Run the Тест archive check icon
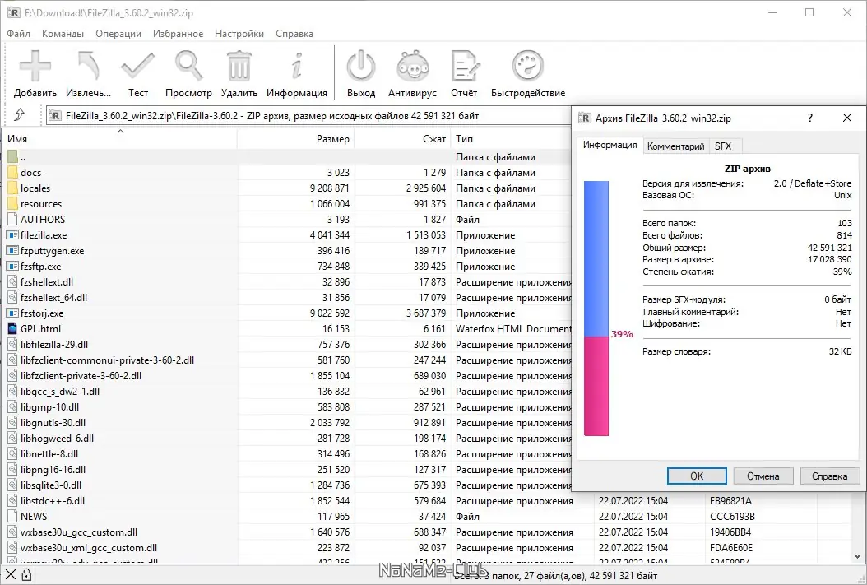Screen dimensions: 867x585 pos(138,67)
